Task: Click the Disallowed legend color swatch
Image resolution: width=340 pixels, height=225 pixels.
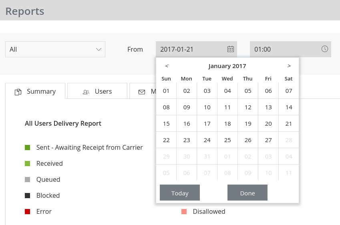Action: point(184,211)
